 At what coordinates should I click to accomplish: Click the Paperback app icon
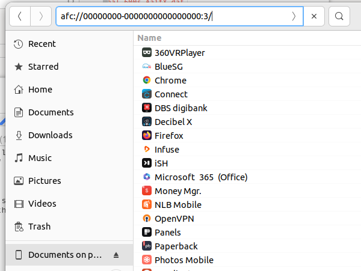point(147,246)
